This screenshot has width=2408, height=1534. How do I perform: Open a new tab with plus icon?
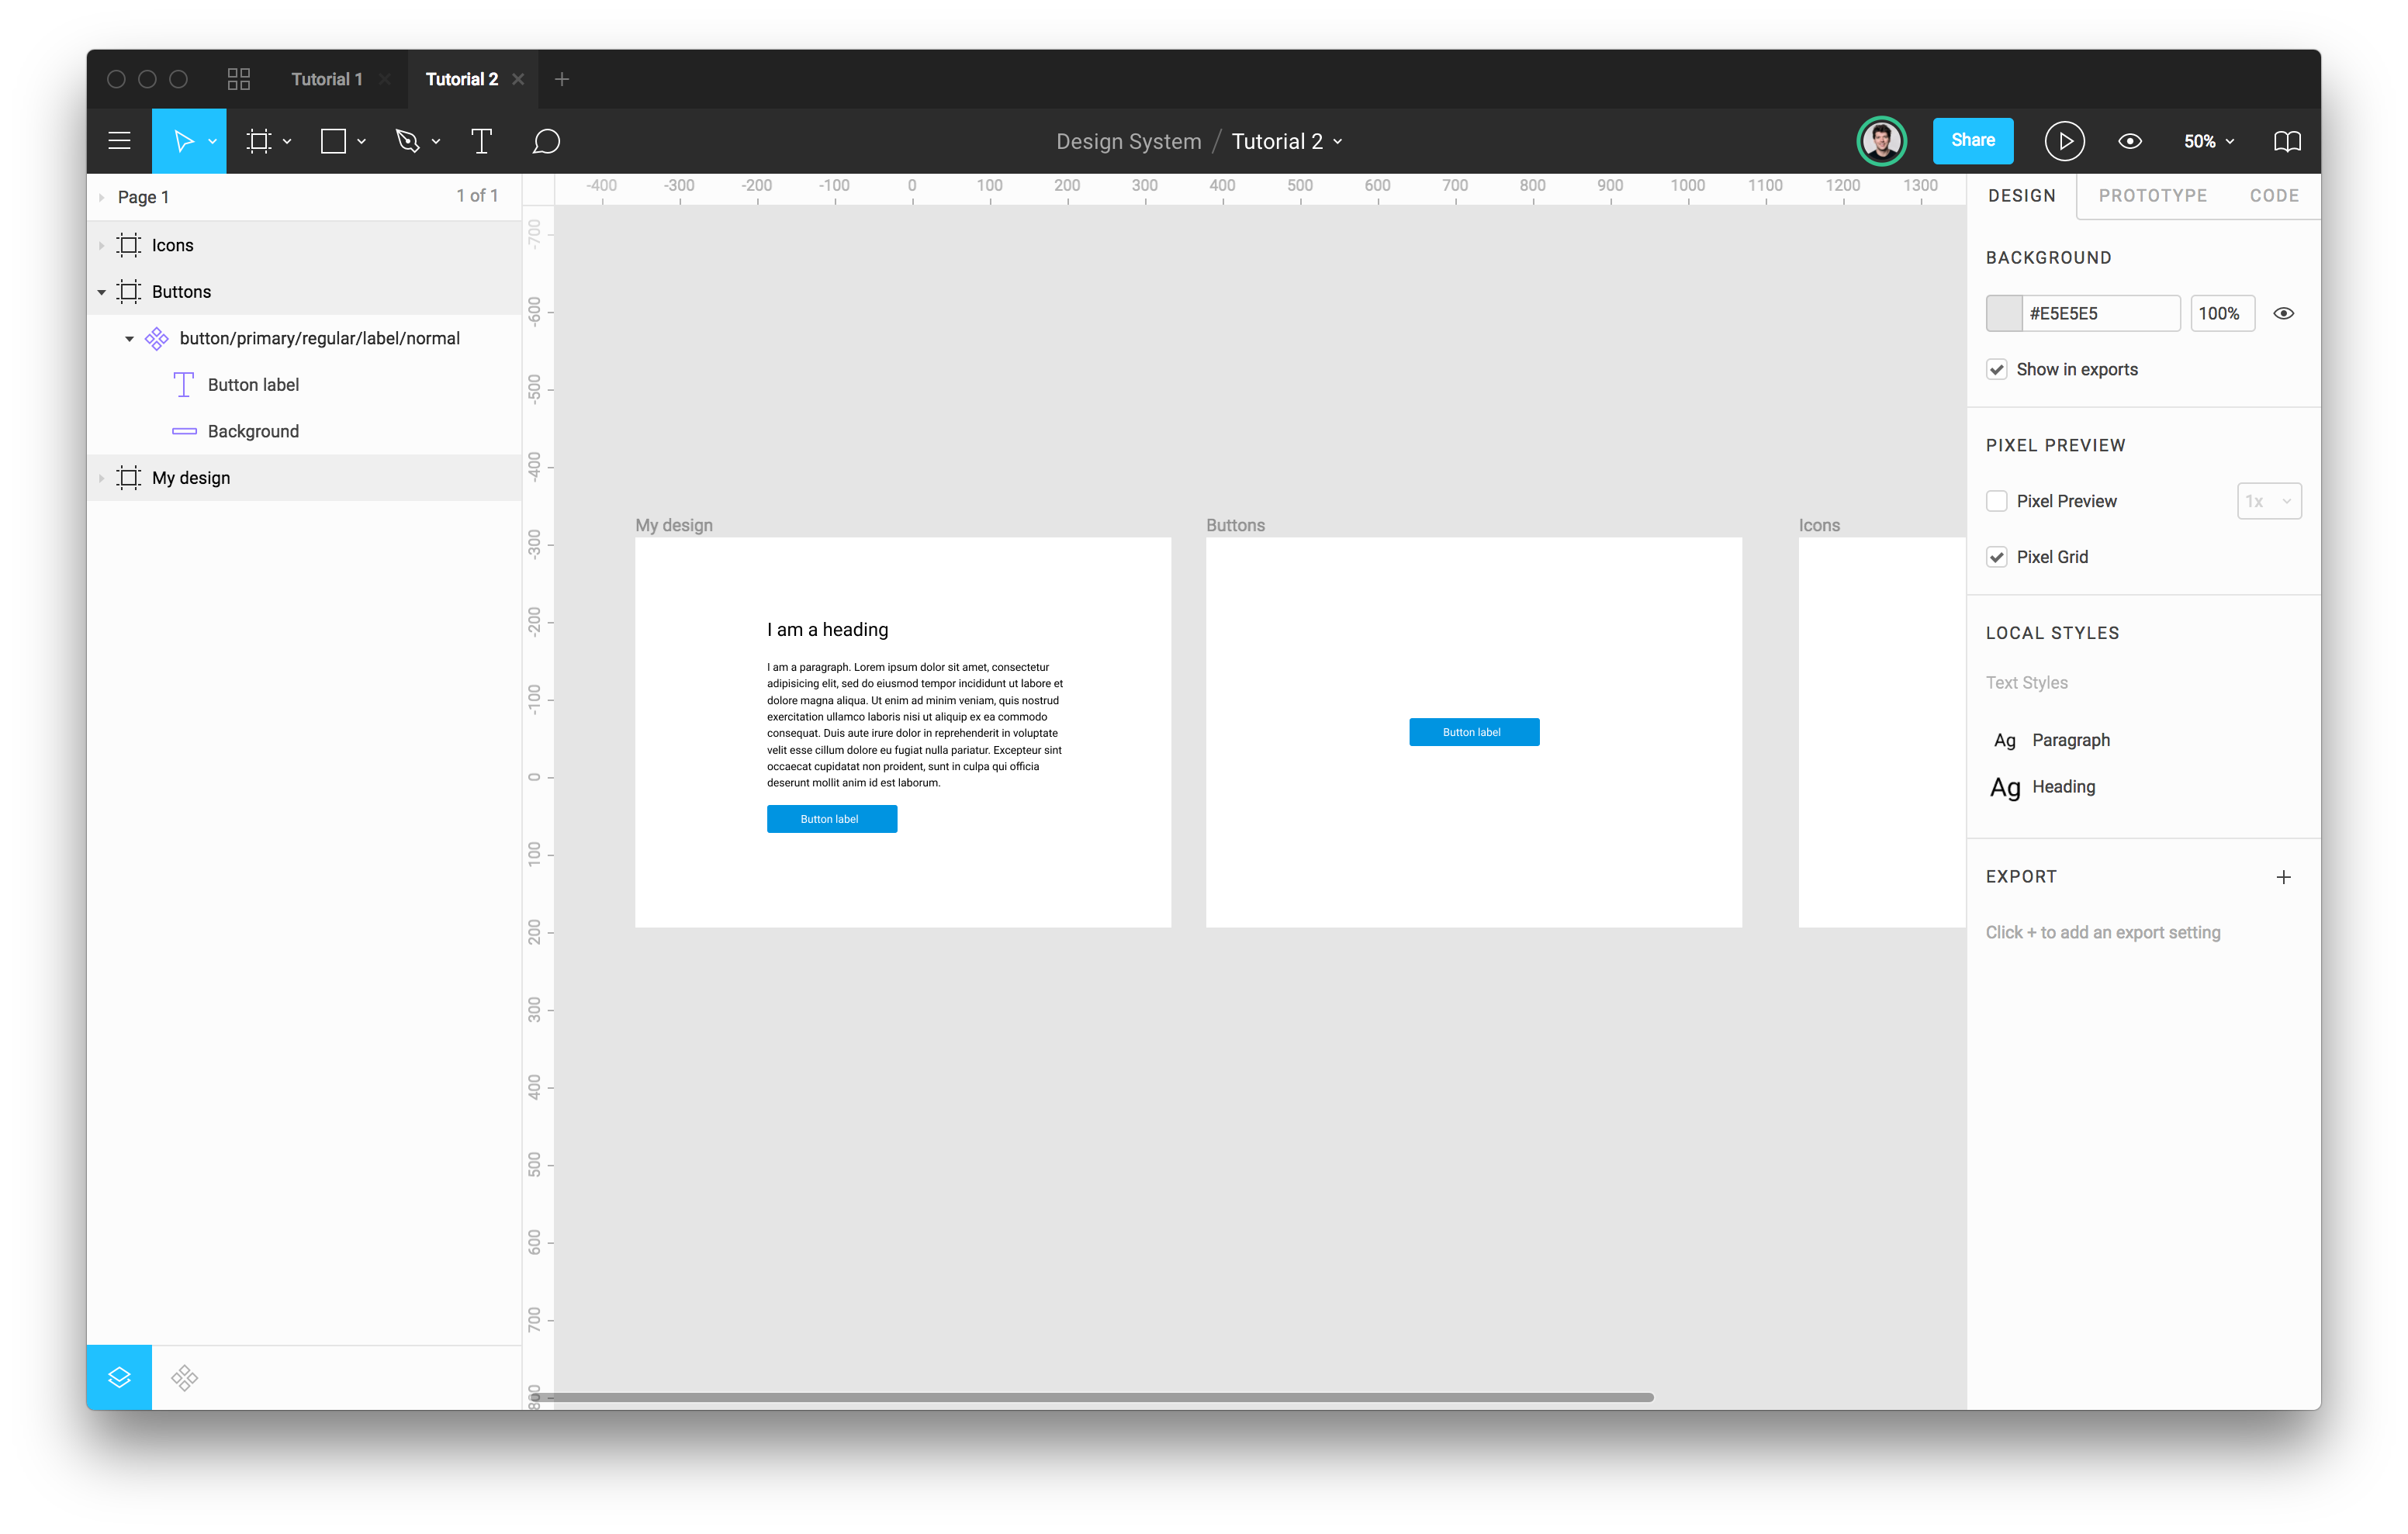pos(561,79)
